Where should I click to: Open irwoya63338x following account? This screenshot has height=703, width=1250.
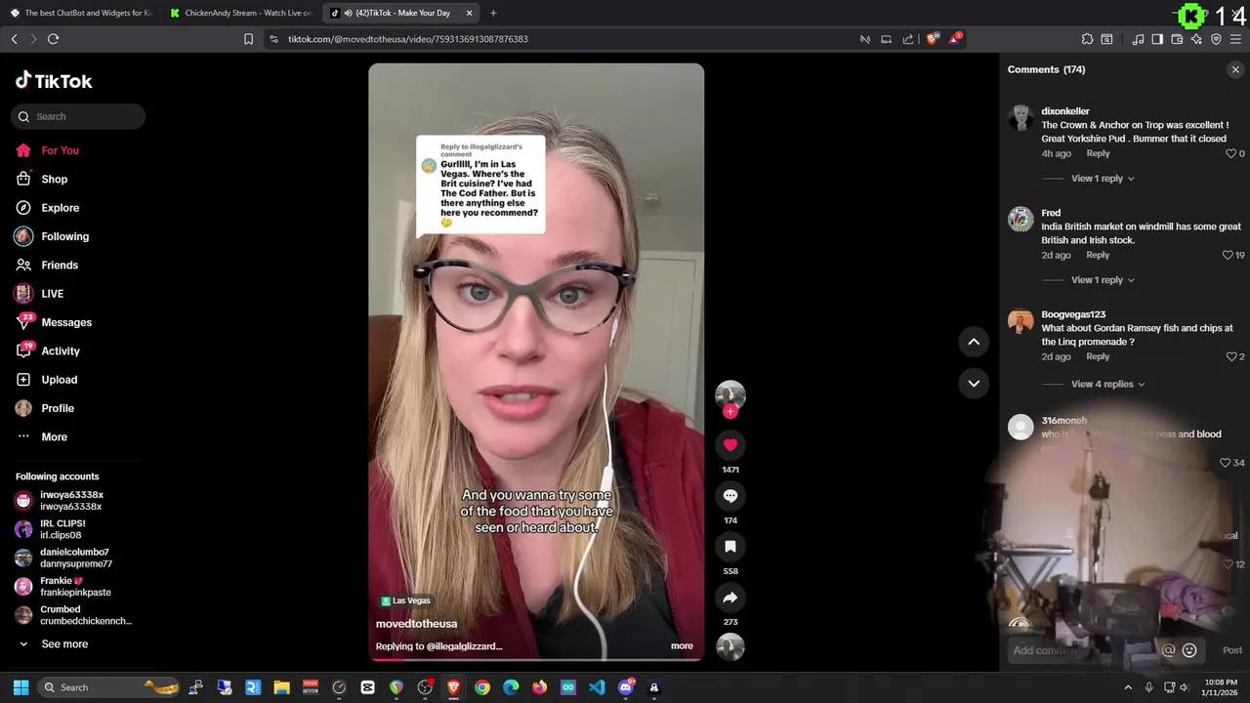pyautogui.click(x=71, y=501)
